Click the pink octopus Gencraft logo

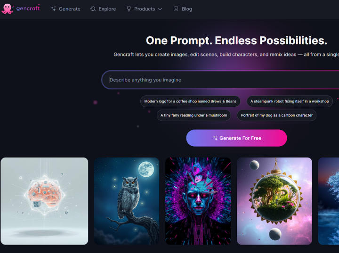click(x=8, y=8)
